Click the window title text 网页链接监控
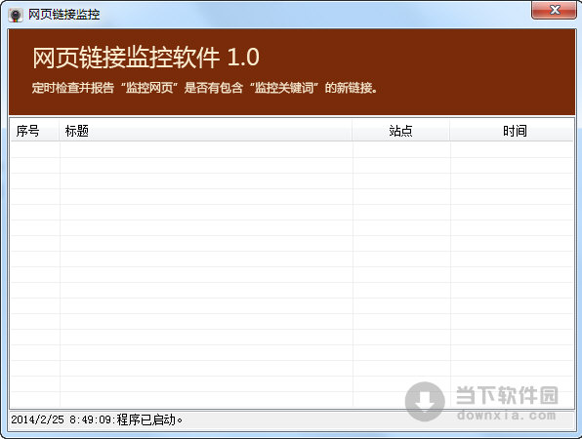This screenshot has width=582, height=439. click(63, 15)
